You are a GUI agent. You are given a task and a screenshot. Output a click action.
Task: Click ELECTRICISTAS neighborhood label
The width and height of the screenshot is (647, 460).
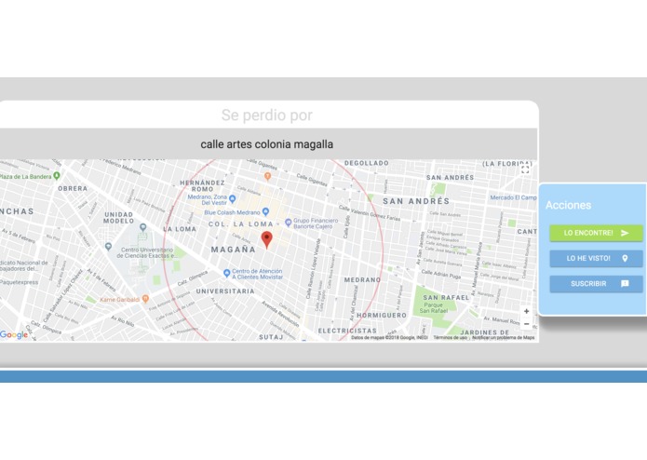[347, 331]
